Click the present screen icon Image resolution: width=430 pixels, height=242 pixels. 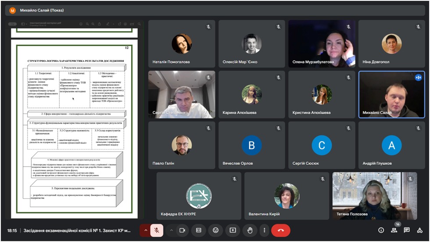click(233, 230)
